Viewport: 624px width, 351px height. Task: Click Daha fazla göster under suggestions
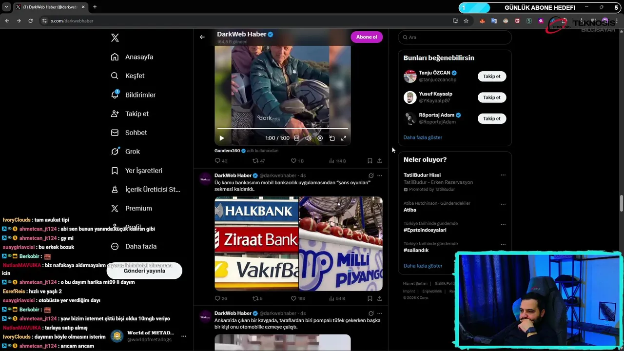pyautogui.click(x=423, y=137)
